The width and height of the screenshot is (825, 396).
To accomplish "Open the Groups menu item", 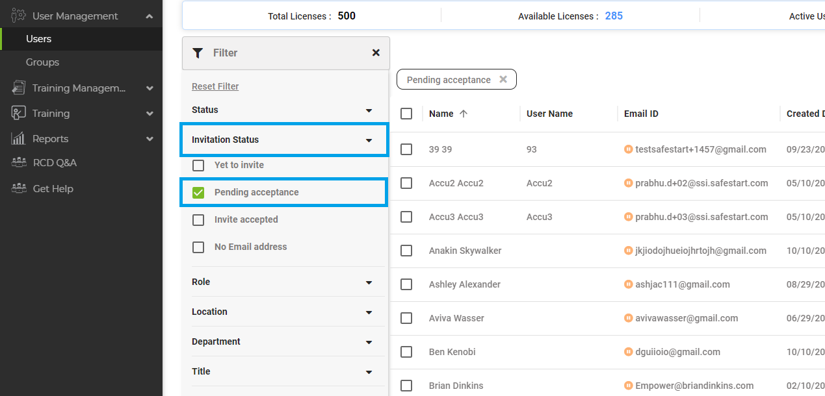I will pyautogui.click(x=42, y=62).
